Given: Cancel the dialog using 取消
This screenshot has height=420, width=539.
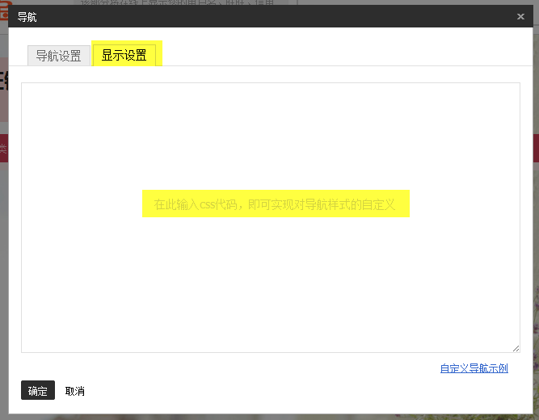Looking at the screenshot, I should click(x=75, y=391).
